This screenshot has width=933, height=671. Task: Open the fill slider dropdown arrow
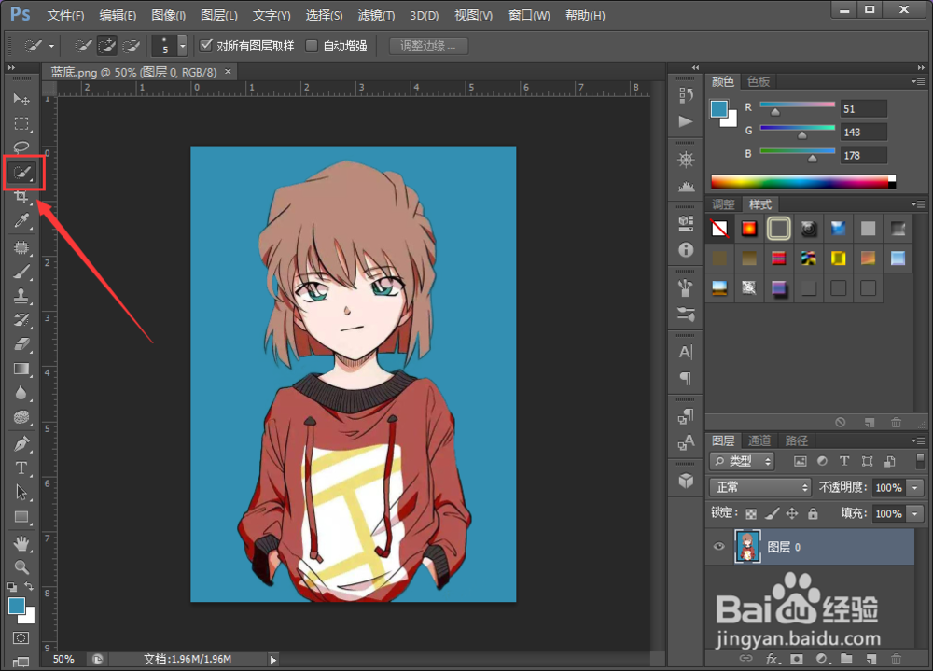coord(915,513)
